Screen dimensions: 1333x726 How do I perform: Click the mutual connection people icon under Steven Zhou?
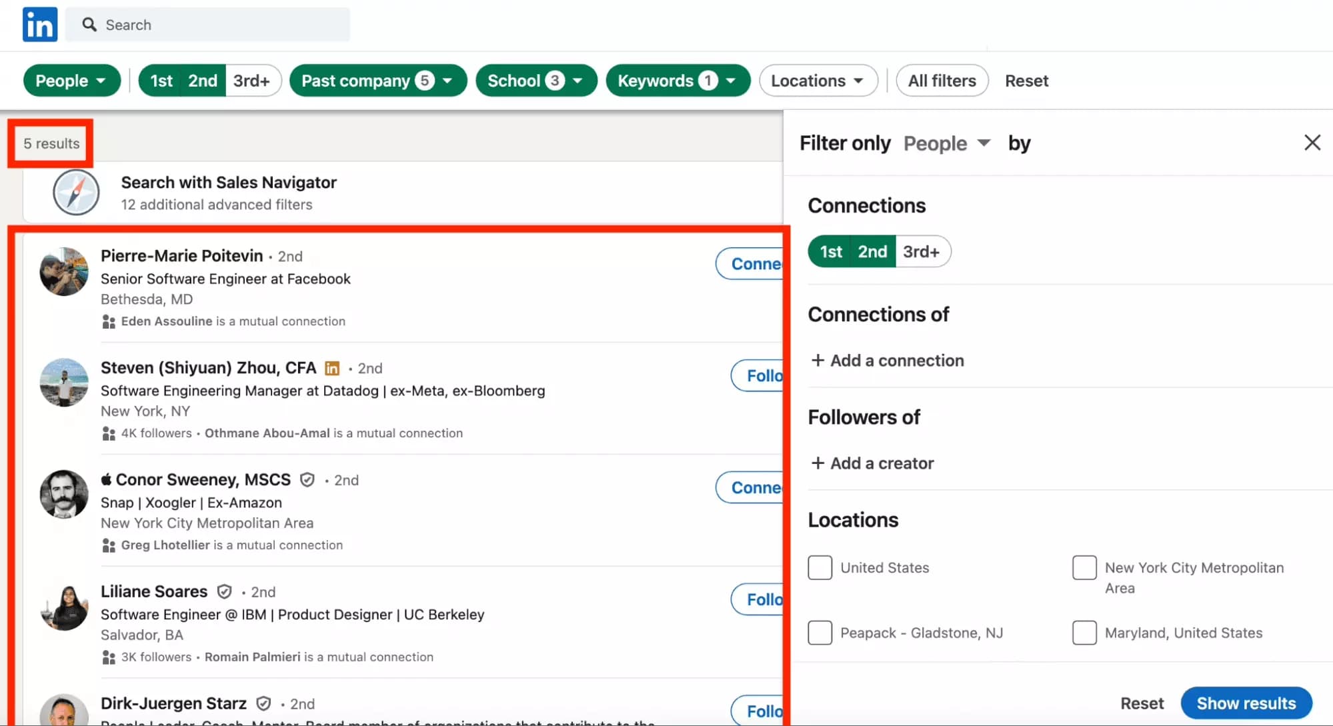(x=109, y=433)
